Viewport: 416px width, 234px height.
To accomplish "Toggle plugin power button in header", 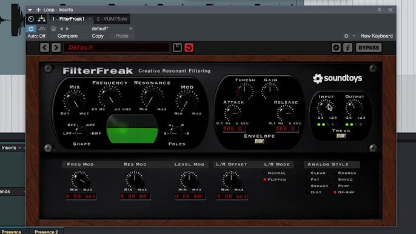I will tap(31, 28).
